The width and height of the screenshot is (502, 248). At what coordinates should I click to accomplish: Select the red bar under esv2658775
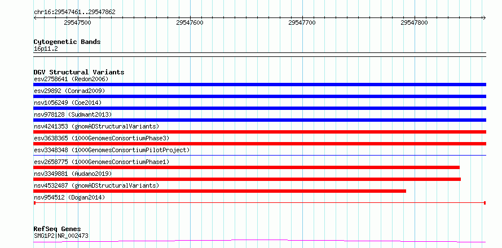(x=246, y=167)
